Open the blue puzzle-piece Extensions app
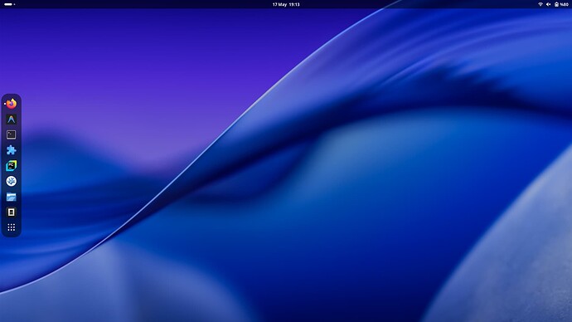The width and height of the screenshot is (572, 322). [12, 150]
